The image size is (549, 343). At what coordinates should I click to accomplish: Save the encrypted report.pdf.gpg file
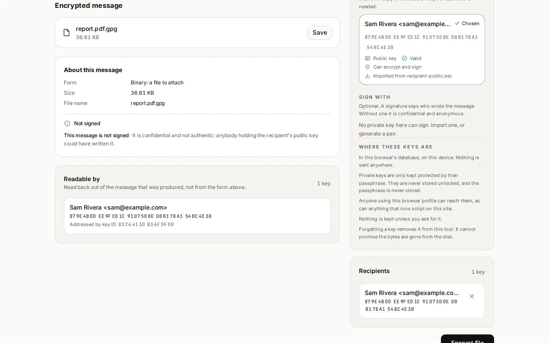[x=319, y=33]
